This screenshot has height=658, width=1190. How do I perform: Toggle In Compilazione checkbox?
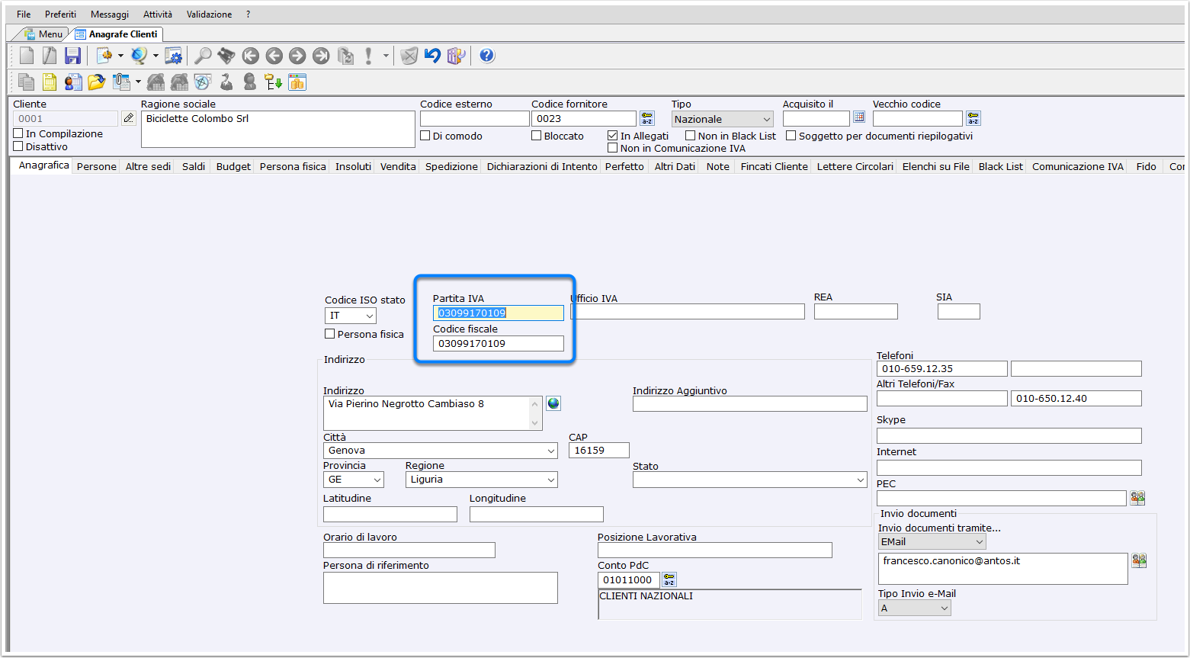pyautogui.click(x=18, y=133)
